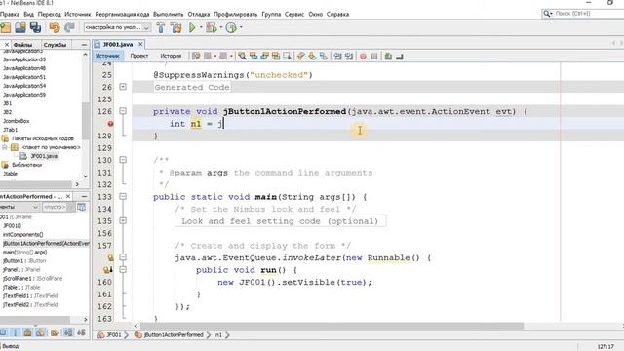Viewport: 624px width, 351px height.
Task: Open the Navigator filter <пусто> dropdown
Action: click(x=58, y=207)
